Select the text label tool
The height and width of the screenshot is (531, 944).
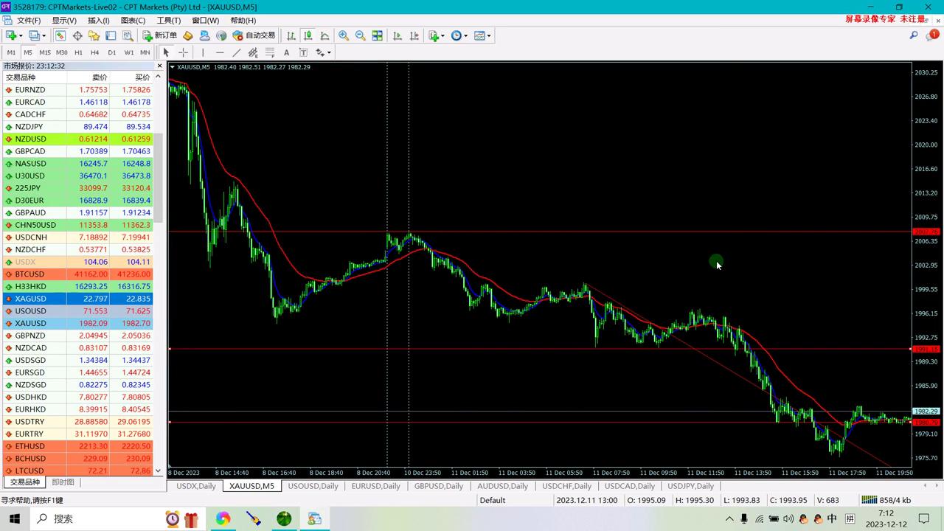point(303,52)
